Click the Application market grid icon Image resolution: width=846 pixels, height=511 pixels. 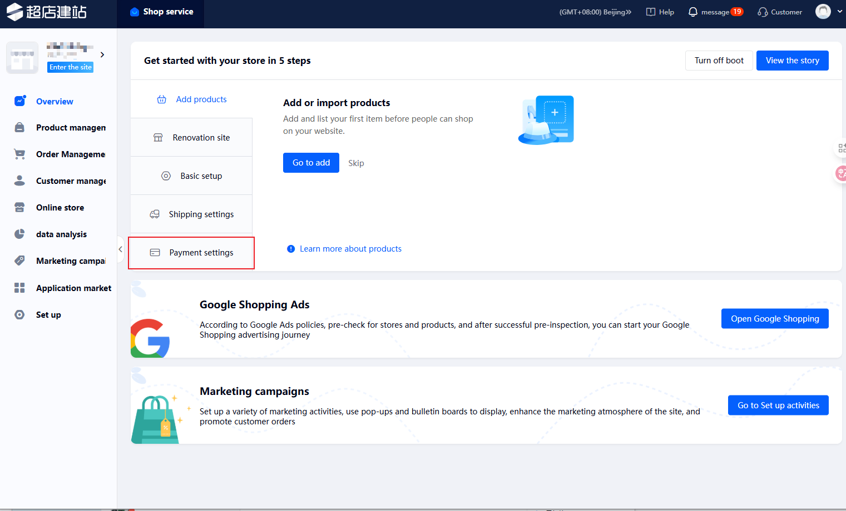click(x=19, y=288)
